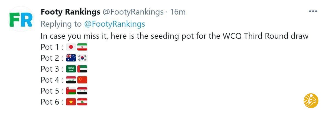This screenshot has height=115, width=325.
Task: Select the Iraq flag in Pot 4
Action: (71, 80)
